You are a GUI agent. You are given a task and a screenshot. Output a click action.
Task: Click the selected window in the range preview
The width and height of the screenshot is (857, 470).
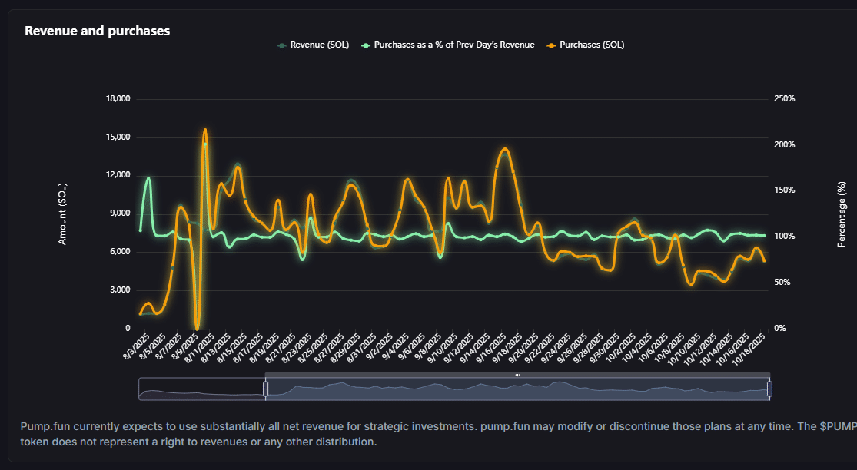point(517,389)
